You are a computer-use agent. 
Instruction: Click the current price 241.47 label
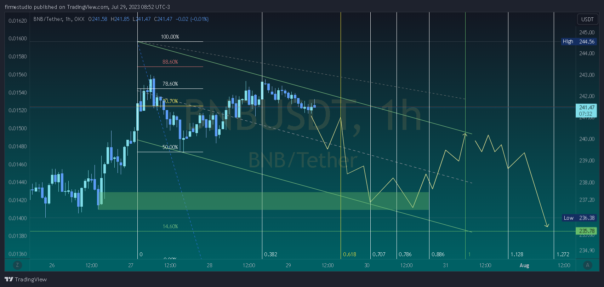(586, 110)
